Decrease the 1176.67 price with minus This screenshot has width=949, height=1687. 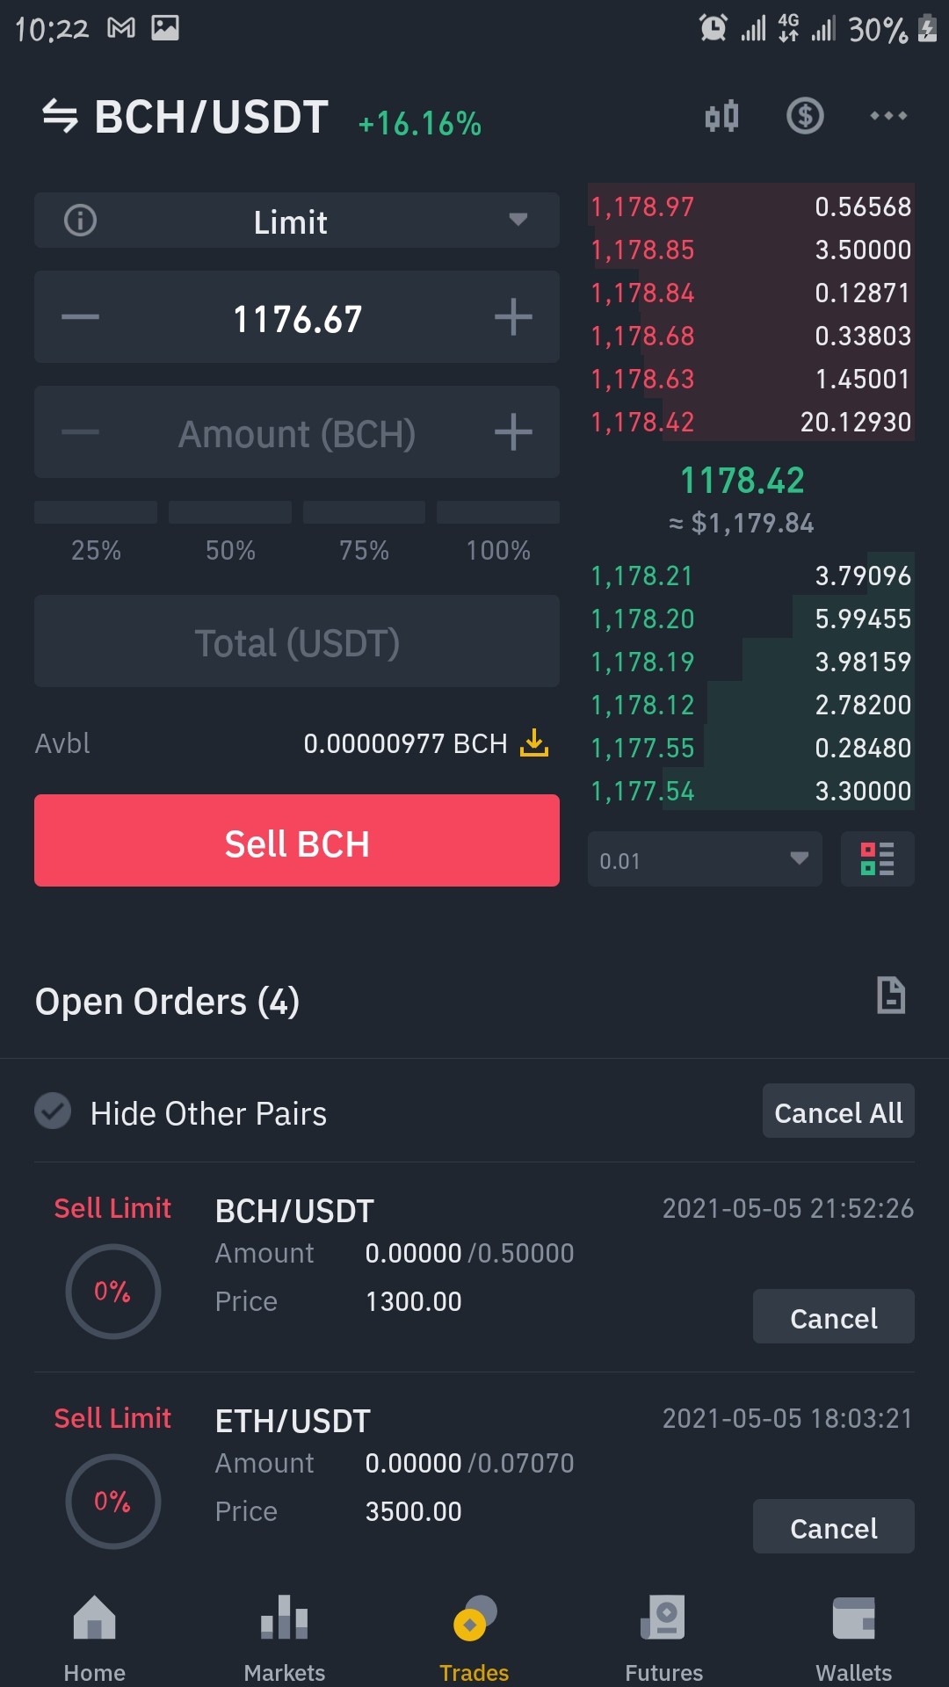[x=80, y=317]
